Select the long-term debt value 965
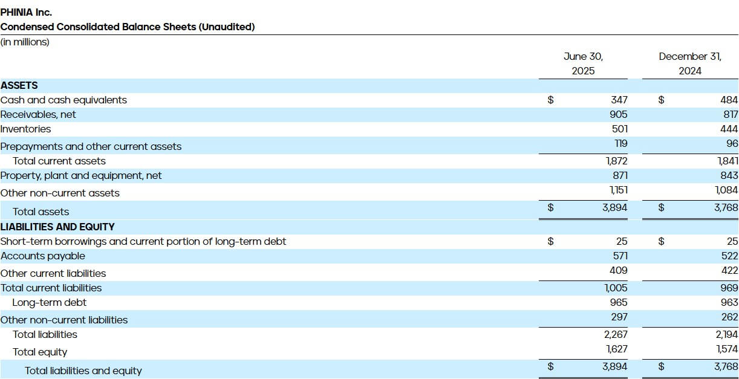The image size is (739, 379). 619,303
